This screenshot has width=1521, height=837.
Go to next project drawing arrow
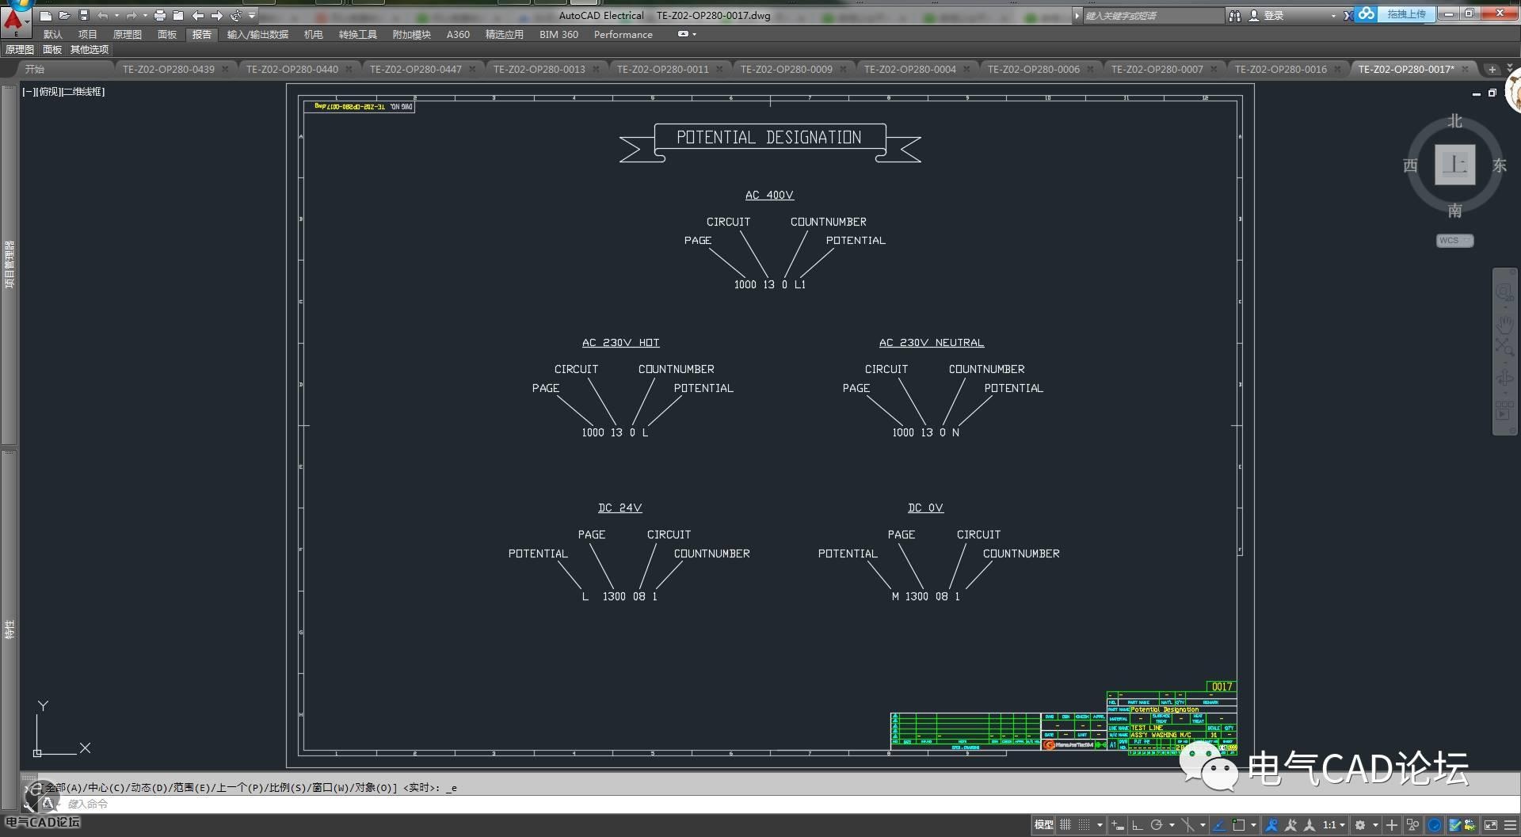coord(216,15)
